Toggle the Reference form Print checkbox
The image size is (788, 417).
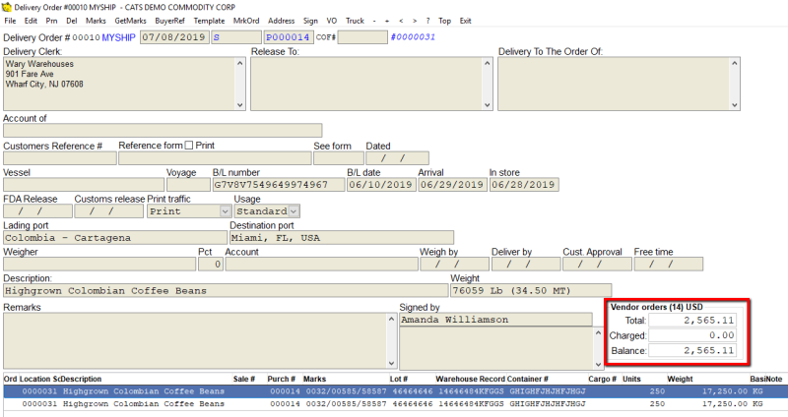coord(189,145)
